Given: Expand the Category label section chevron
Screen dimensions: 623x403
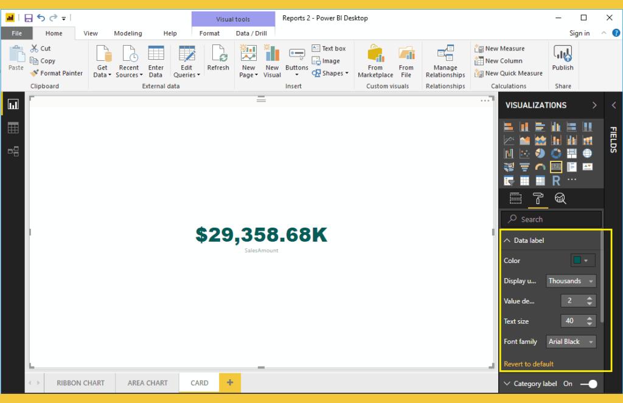Looking at the screenshot, I should (507, 384).
